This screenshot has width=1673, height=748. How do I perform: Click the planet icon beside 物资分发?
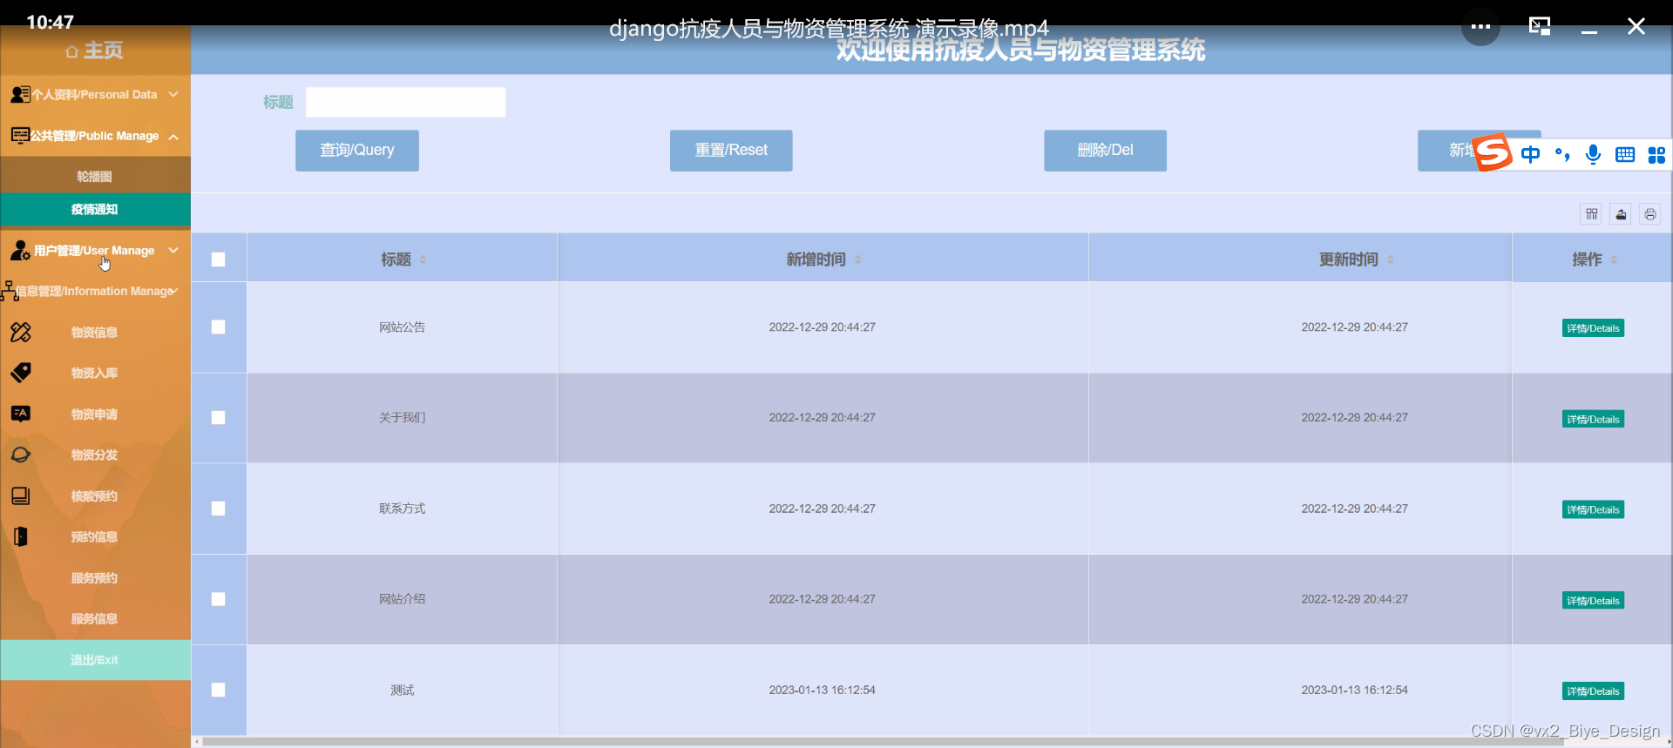[x=21, y=455]
